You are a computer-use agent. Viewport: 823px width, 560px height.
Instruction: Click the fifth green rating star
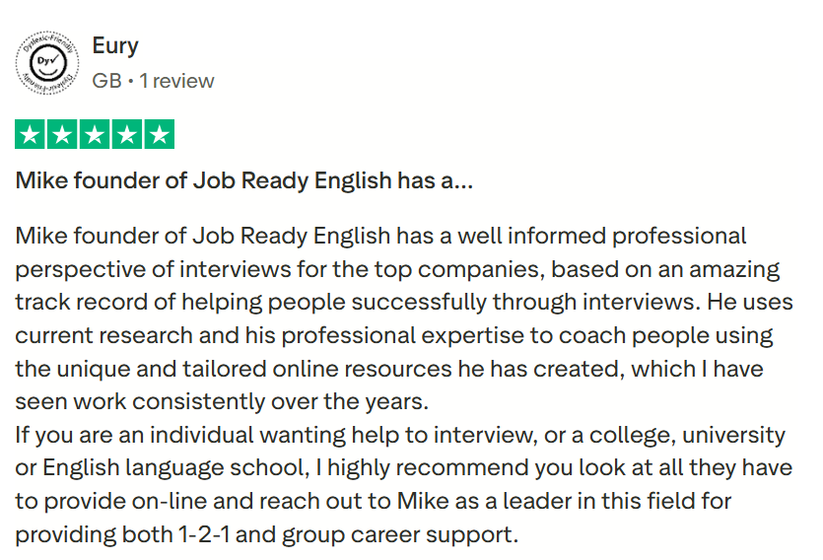[159, 134]
